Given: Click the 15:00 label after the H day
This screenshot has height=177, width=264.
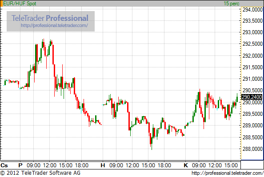Looking at the screenshot, I should (x=148, y=165).
